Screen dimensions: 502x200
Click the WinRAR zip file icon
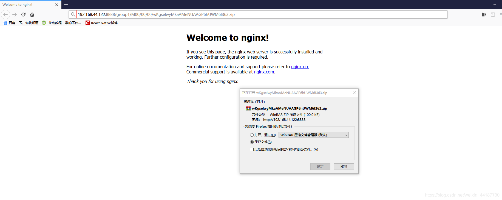[x=248, y=108]
